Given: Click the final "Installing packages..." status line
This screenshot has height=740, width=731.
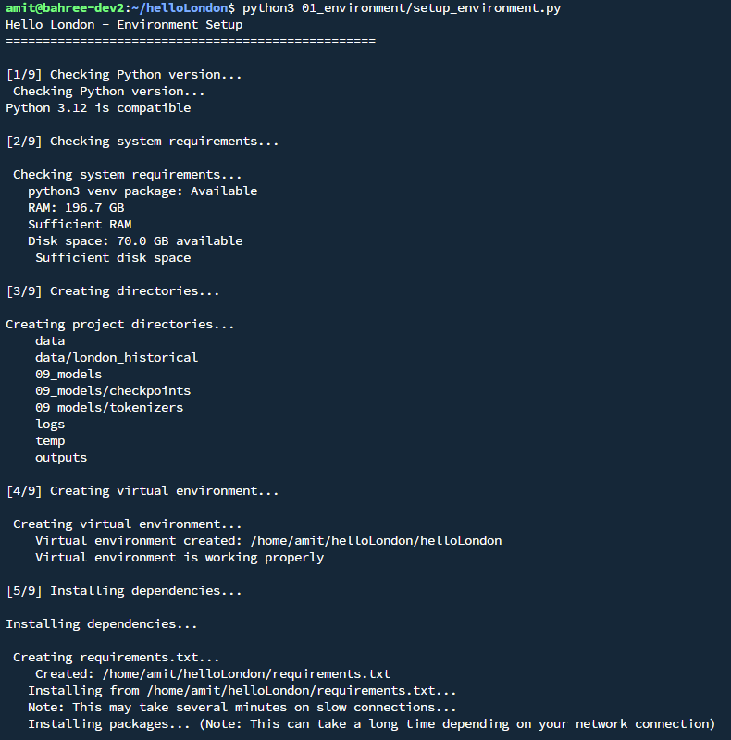Looking at the screenshot, I should pyautogui.click(x=371, y=724).
